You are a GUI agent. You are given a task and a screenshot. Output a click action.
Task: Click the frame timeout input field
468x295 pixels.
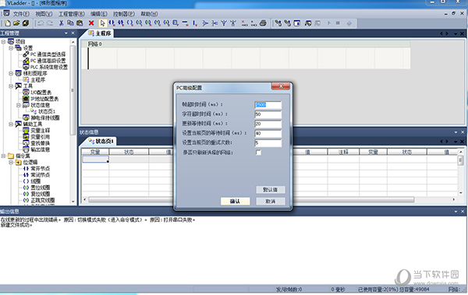point(268,104)
